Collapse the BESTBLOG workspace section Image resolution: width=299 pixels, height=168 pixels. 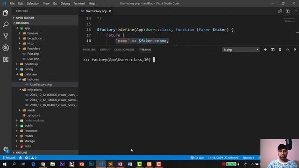(x=22, y=23)
